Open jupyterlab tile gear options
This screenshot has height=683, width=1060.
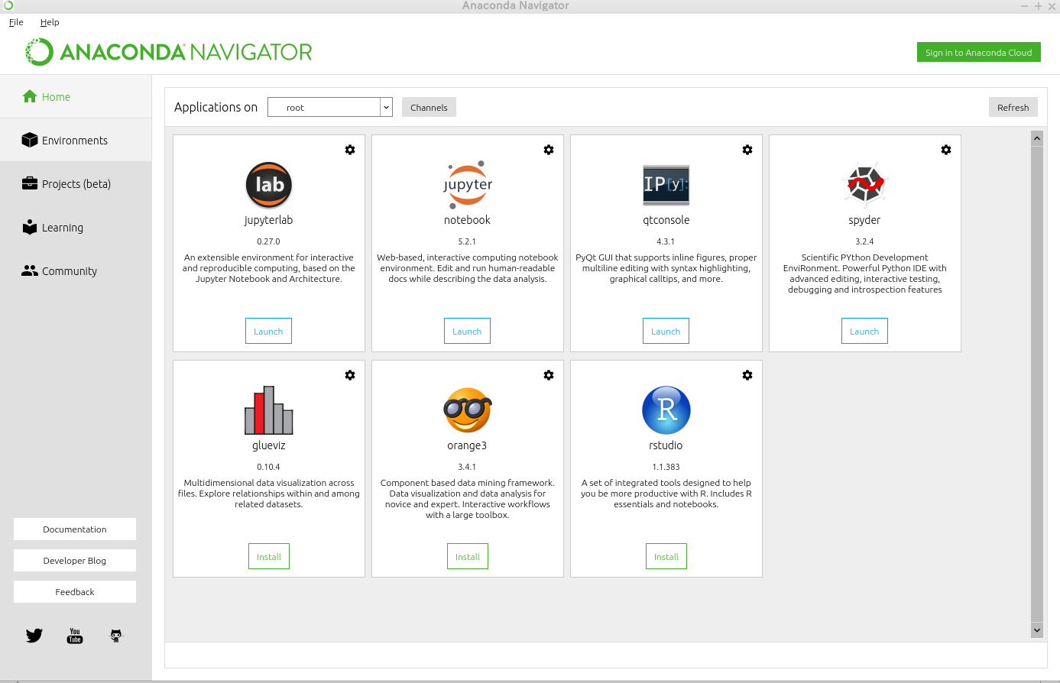pos(350,150)
